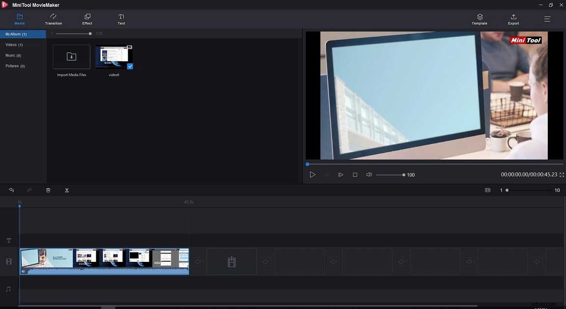Open the hamburger menu at top right
This screenshot has height=309, width=566.
point(547,19)
